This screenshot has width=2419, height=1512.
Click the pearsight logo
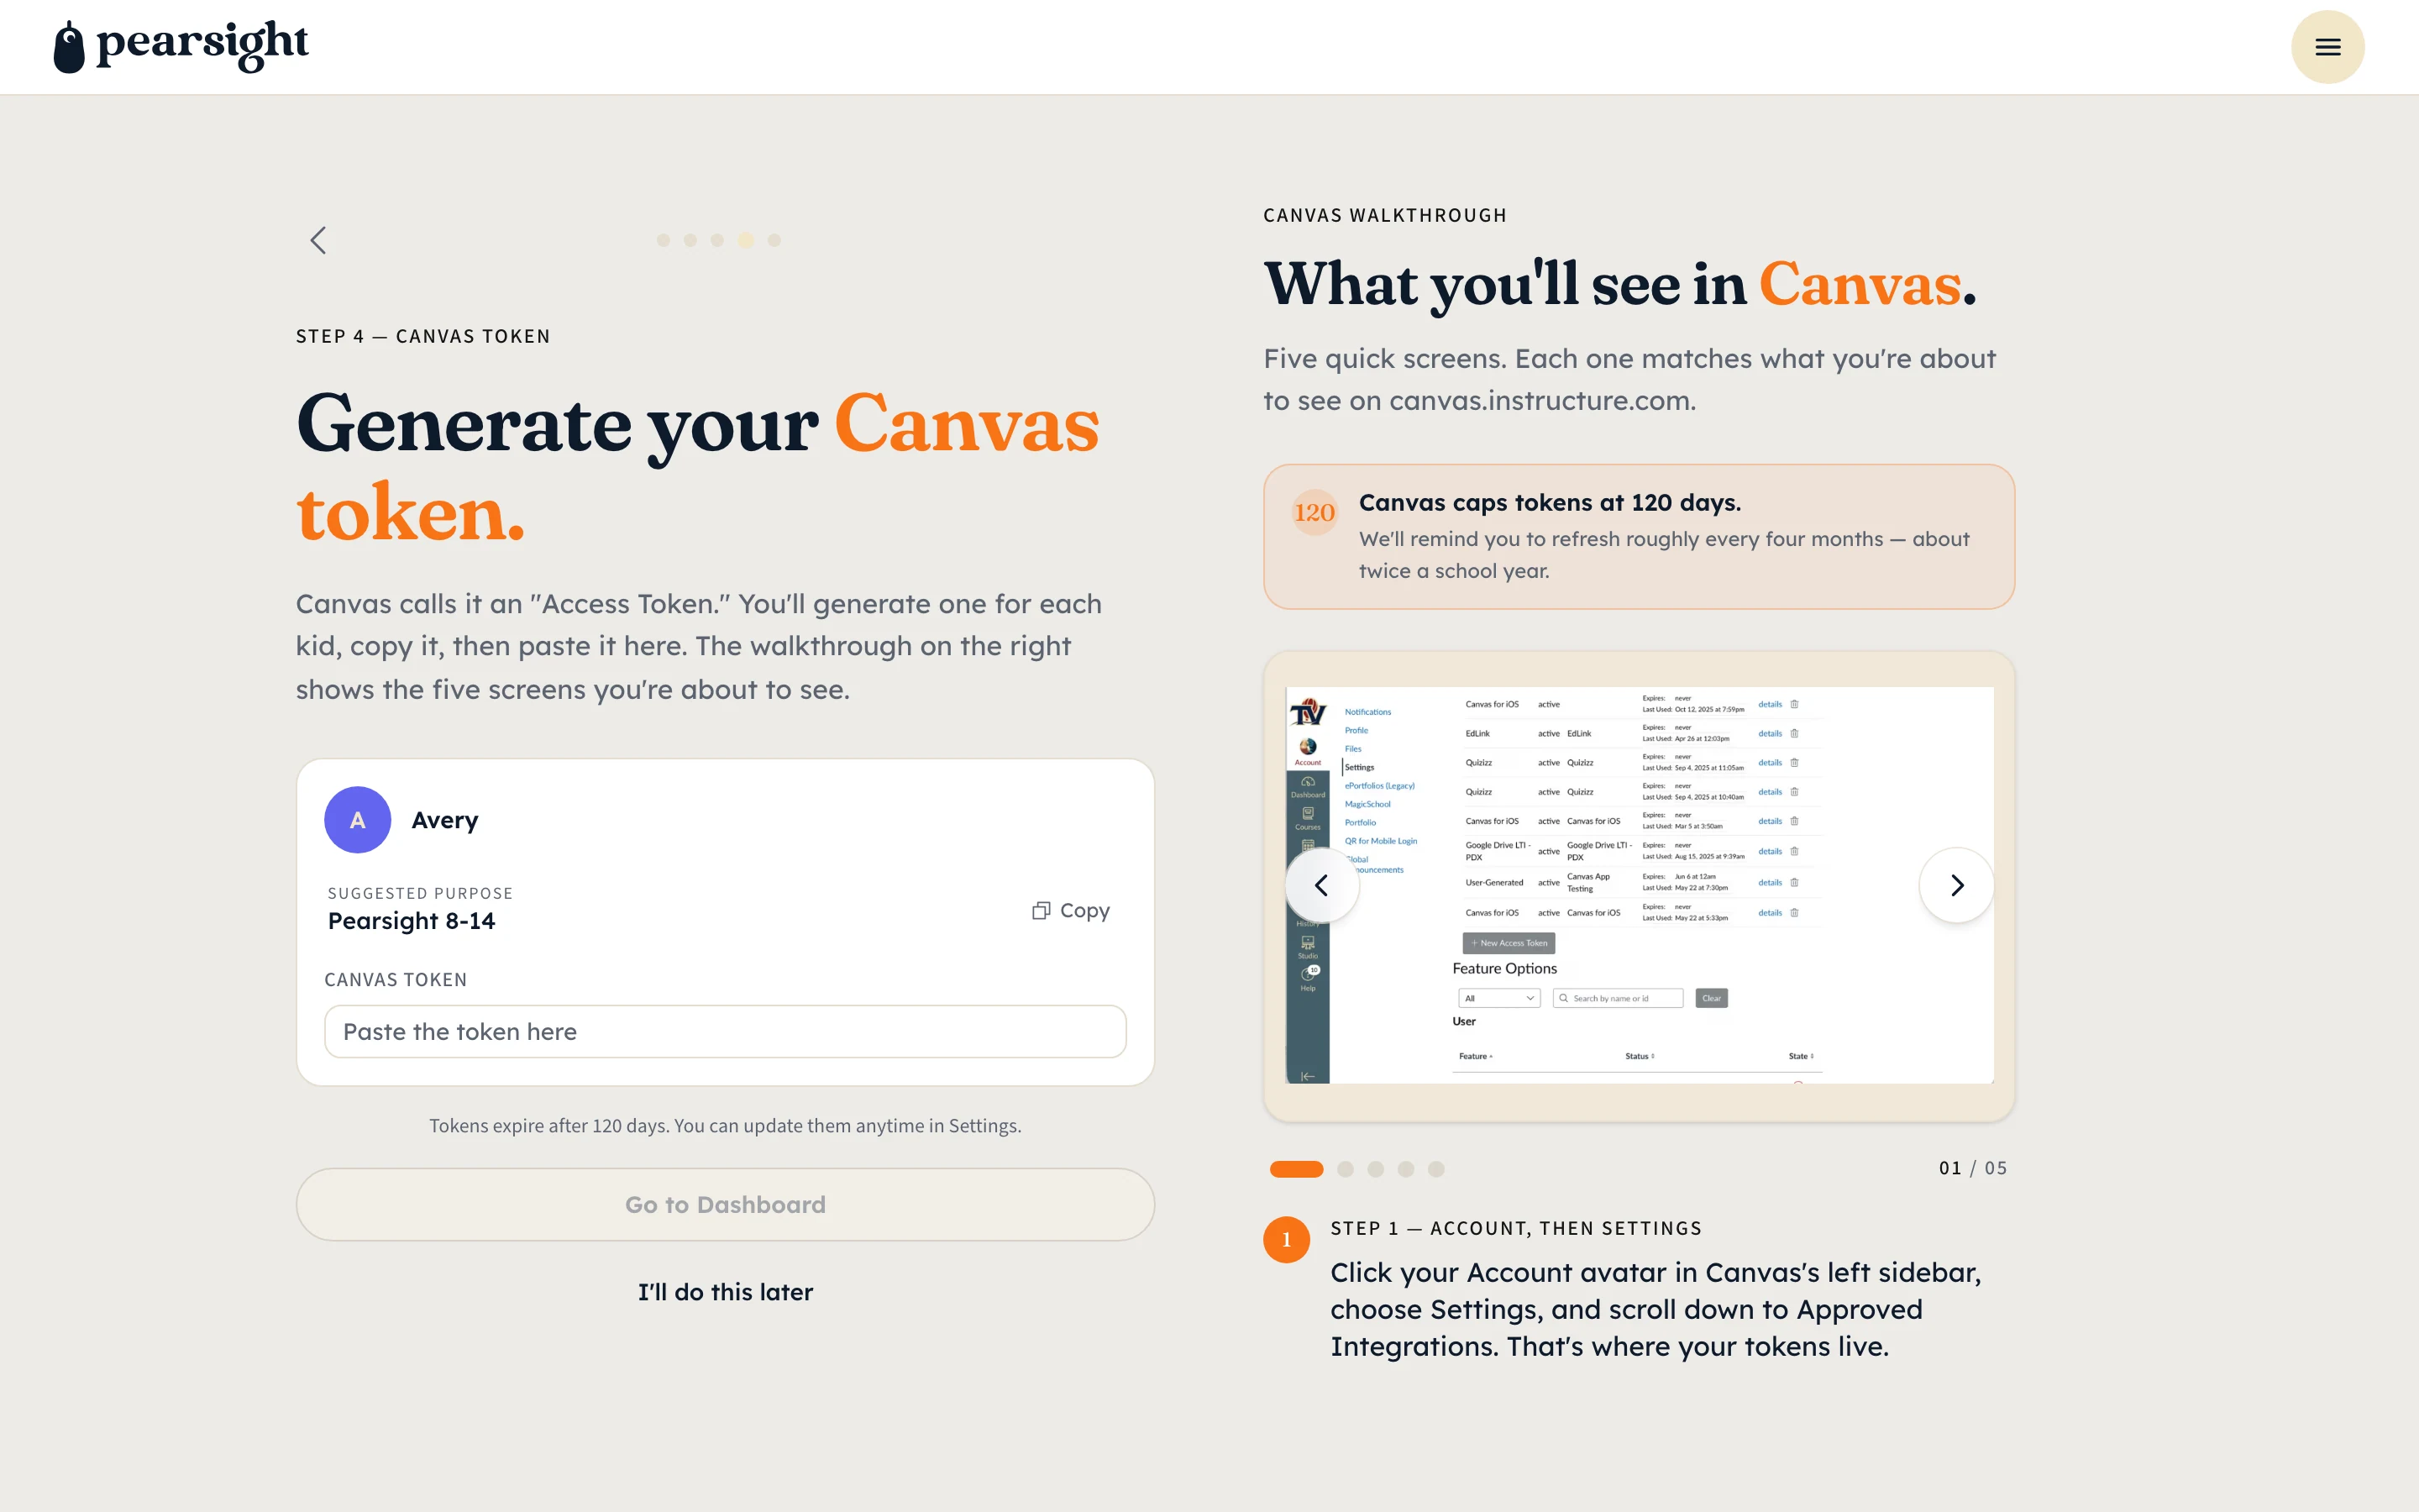pos(181,46)
